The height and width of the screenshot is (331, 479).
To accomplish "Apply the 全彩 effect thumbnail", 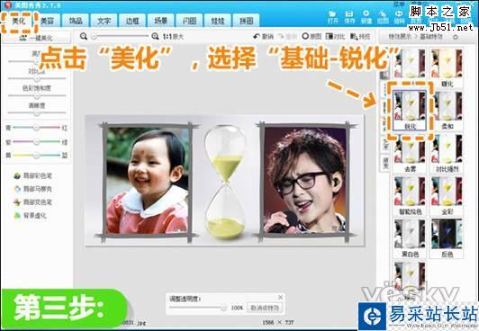I will 447,196.
